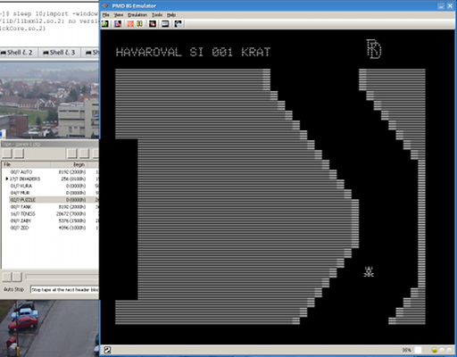Click the red reset toolbar icon
Screen dimensions: 457x357
coord(130,24)
